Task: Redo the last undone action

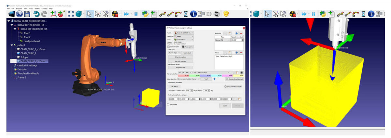Action: 44,14
